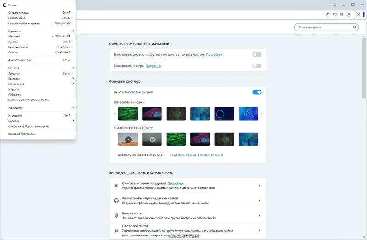Open Подобрать больше фоновых рисунков link

click(197, 155)
